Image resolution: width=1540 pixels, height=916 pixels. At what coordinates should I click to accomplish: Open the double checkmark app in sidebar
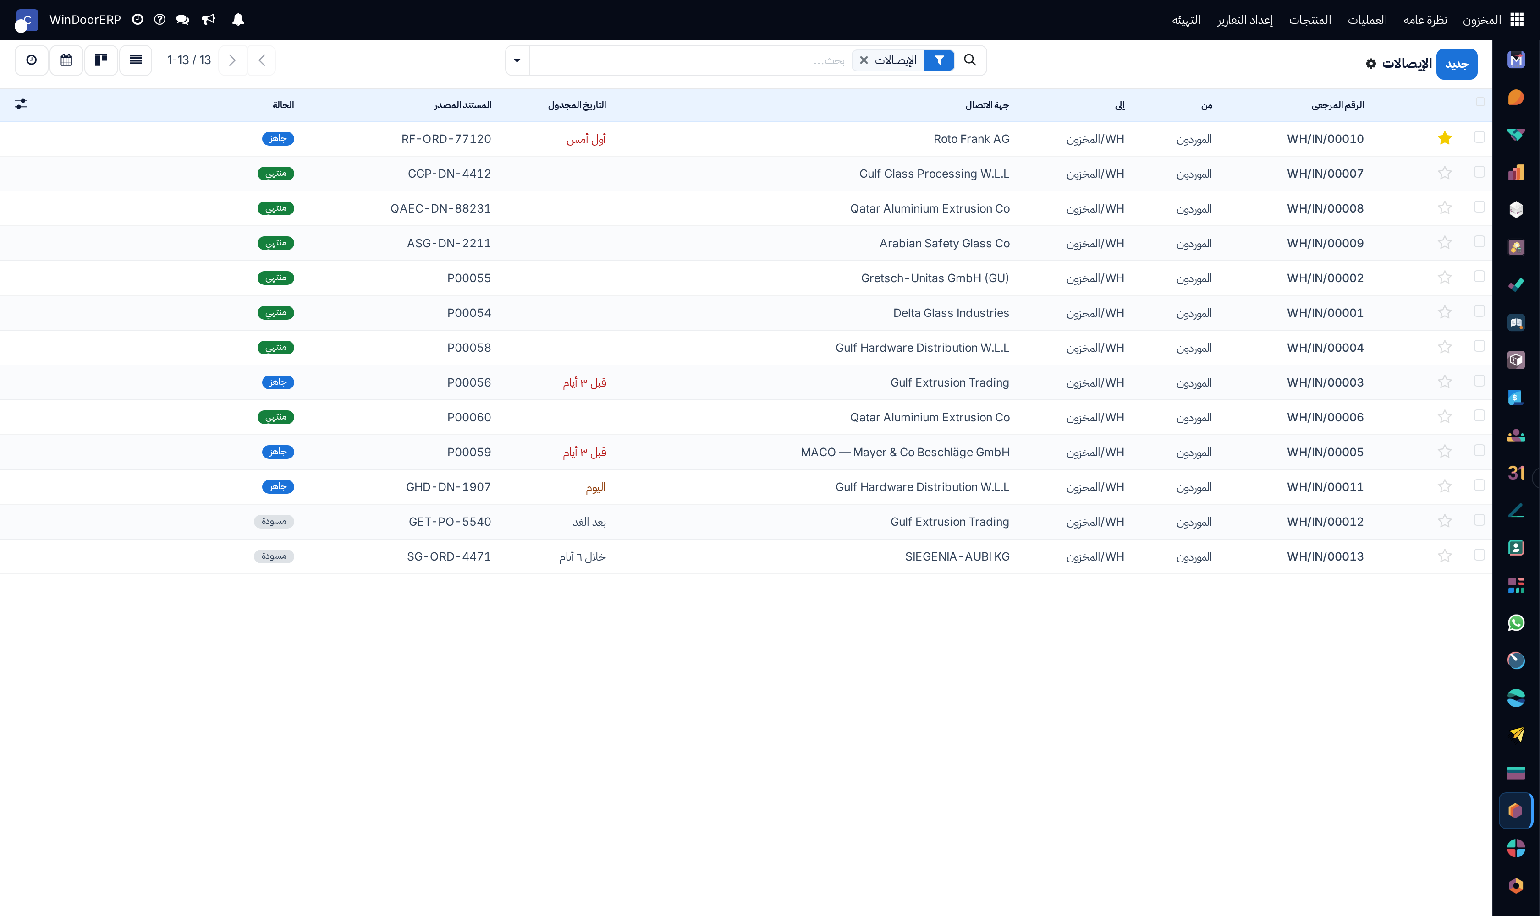point(1516,284)
